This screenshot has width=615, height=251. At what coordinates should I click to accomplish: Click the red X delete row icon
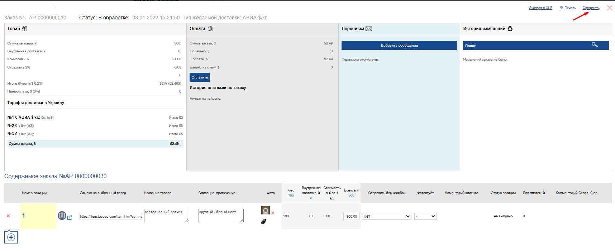[8, 216]
